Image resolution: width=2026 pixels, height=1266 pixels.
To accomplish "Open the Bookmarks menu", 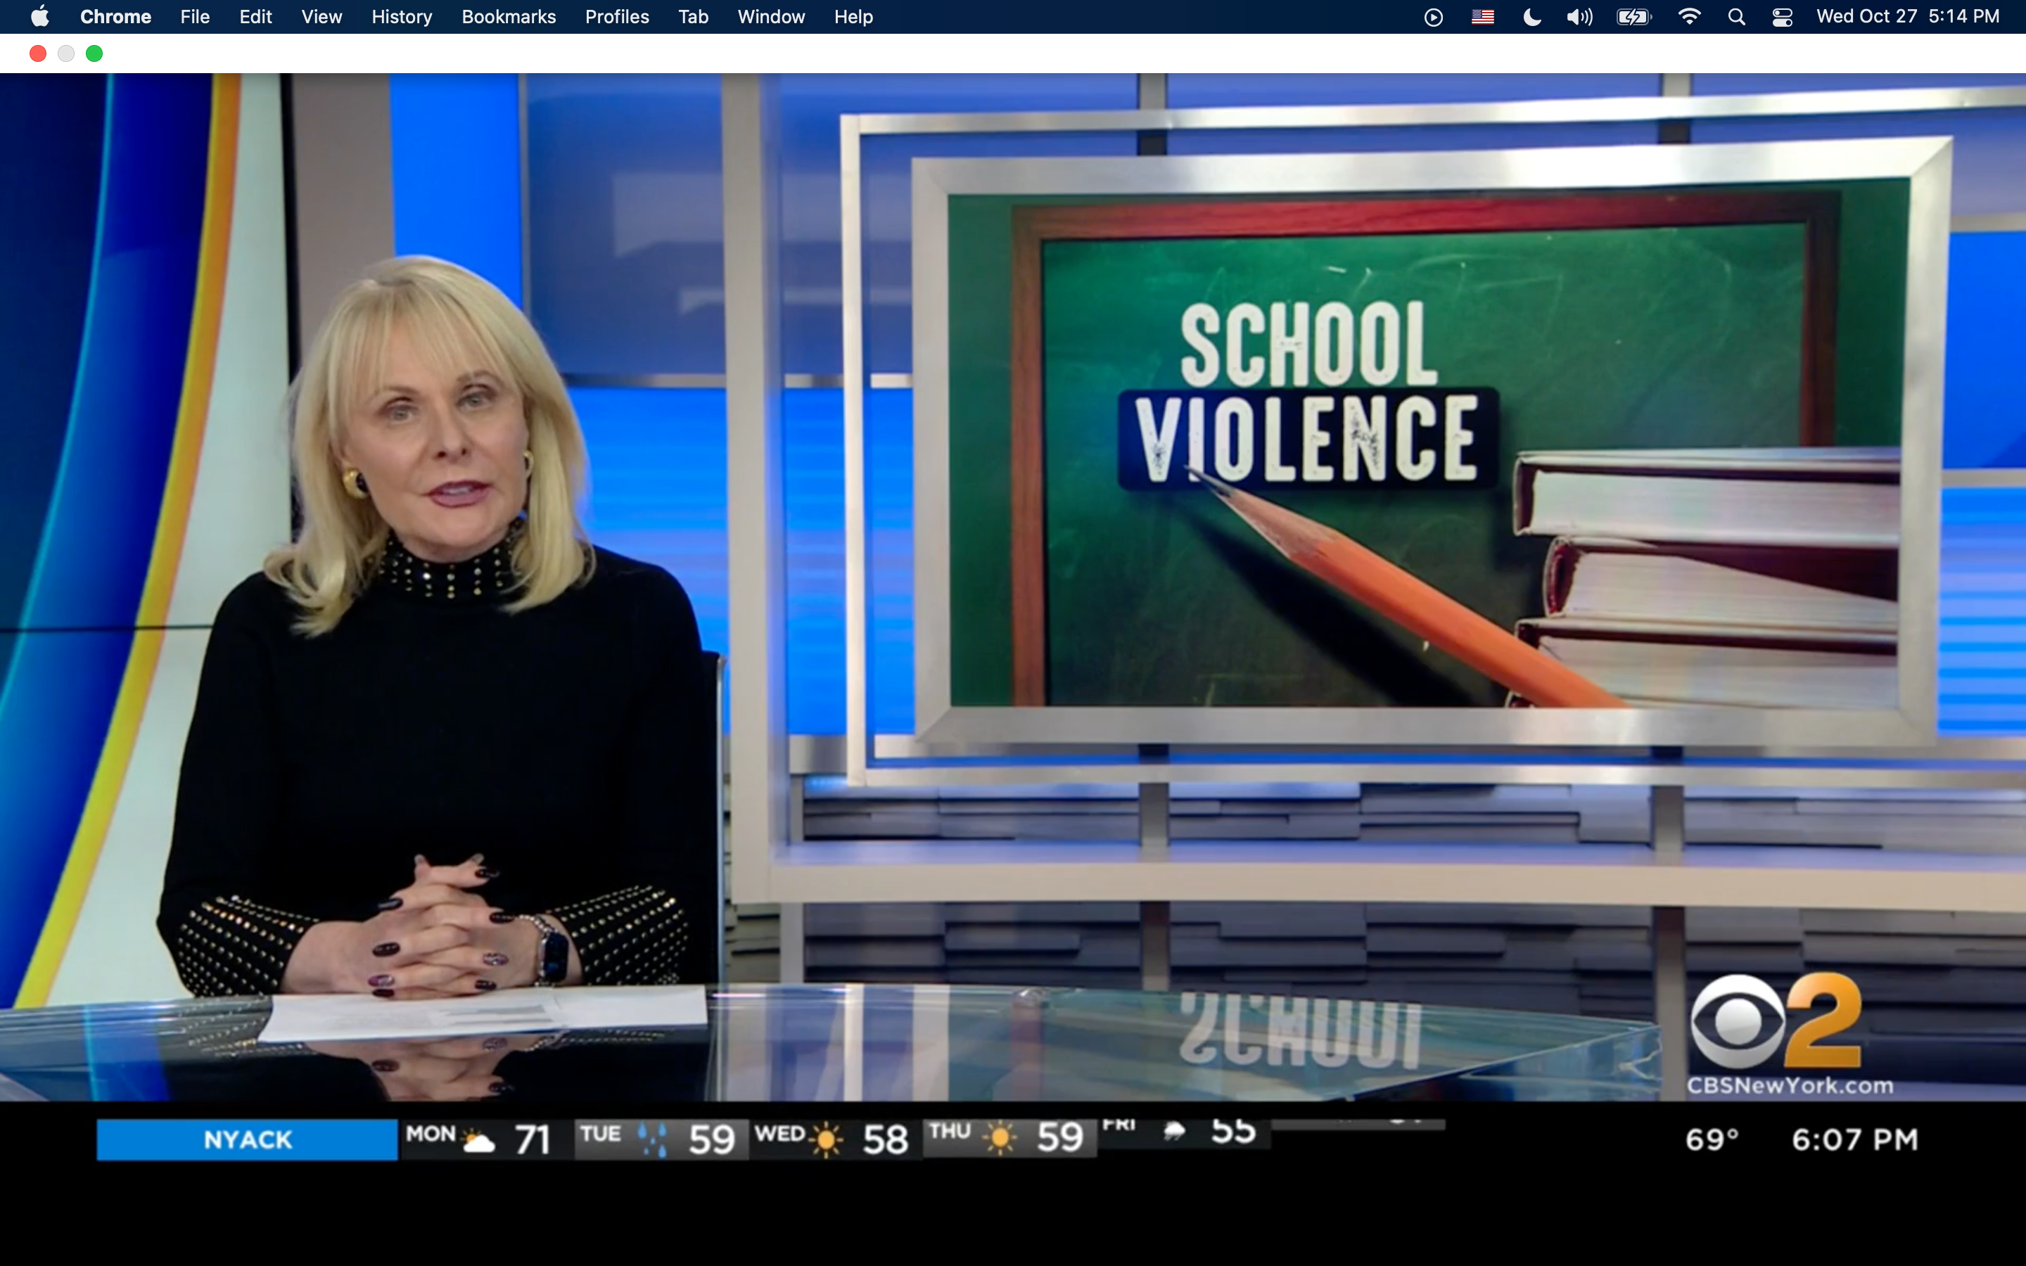I will click(509, 17).
